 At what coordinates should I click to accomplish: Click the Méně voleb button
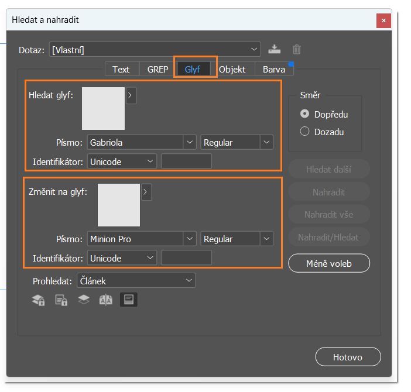tap(329, 263)
